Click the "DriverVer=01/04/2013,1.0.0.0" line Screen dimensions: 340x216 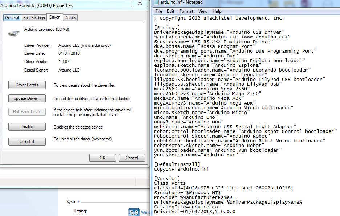point(194,212)
